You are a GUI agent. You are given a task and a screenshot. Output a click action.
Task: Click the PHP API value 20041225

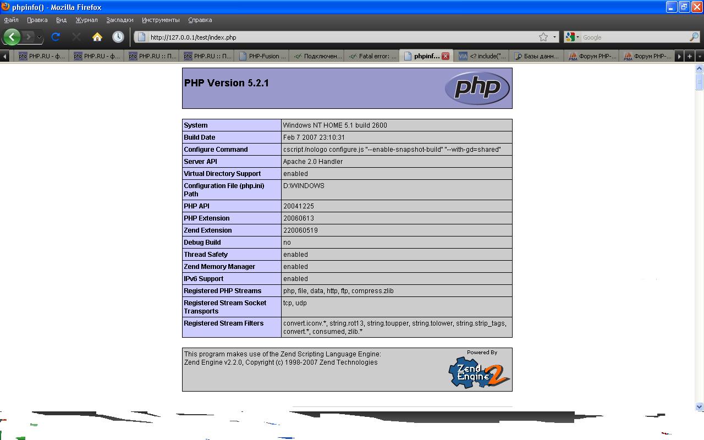tap(299, 206)
